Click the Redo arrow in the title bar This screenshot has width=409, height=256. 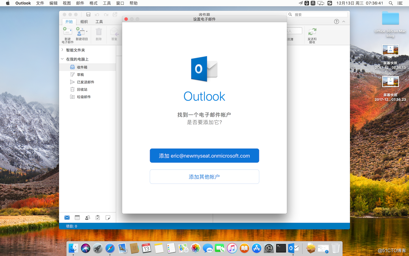[106, 15]
